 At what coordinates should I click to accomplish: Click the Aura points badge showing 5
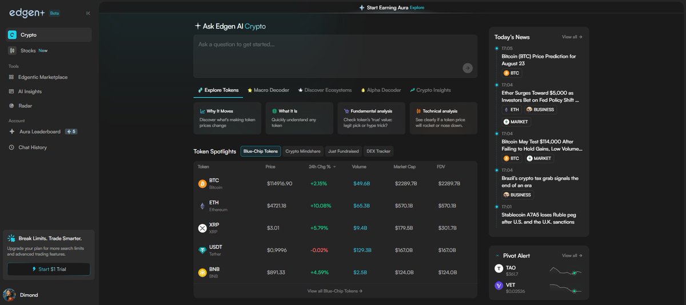coord(71,131)
